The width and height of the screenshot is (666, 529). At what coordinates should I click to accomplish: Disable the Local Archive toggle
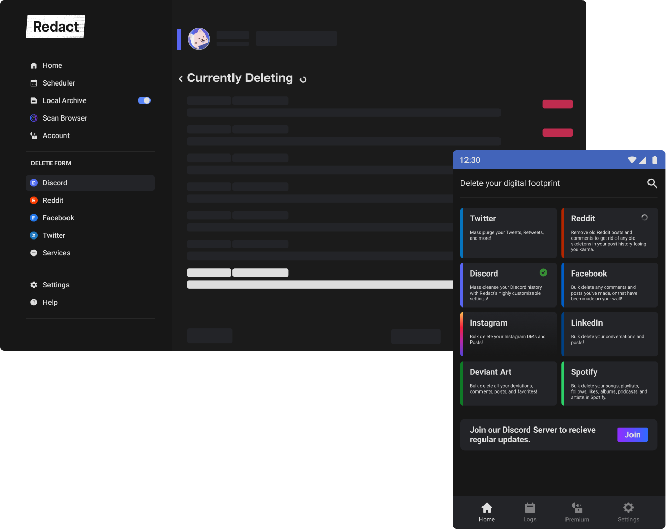click(x=144, y=100)
